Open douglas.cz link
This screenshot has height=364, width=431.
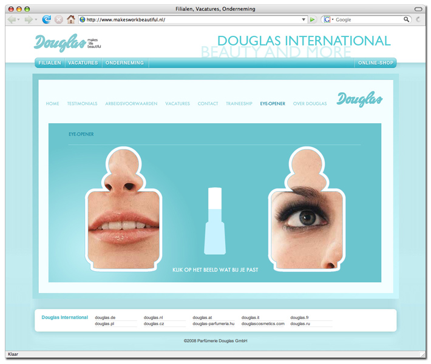pos(154,323)
